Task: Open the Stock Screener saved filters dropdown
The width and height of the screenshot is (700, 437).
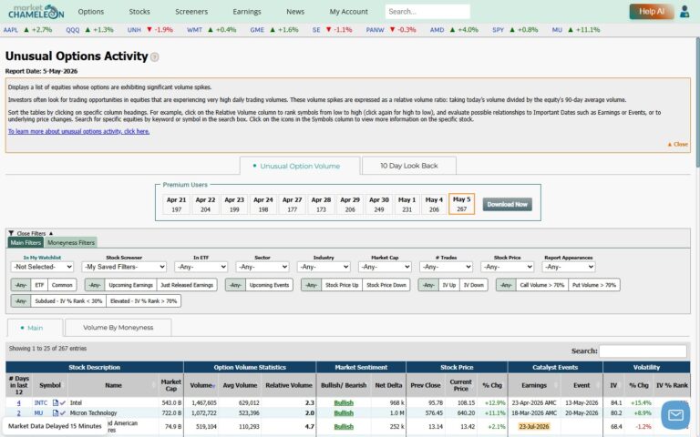Action: [124, 267]
